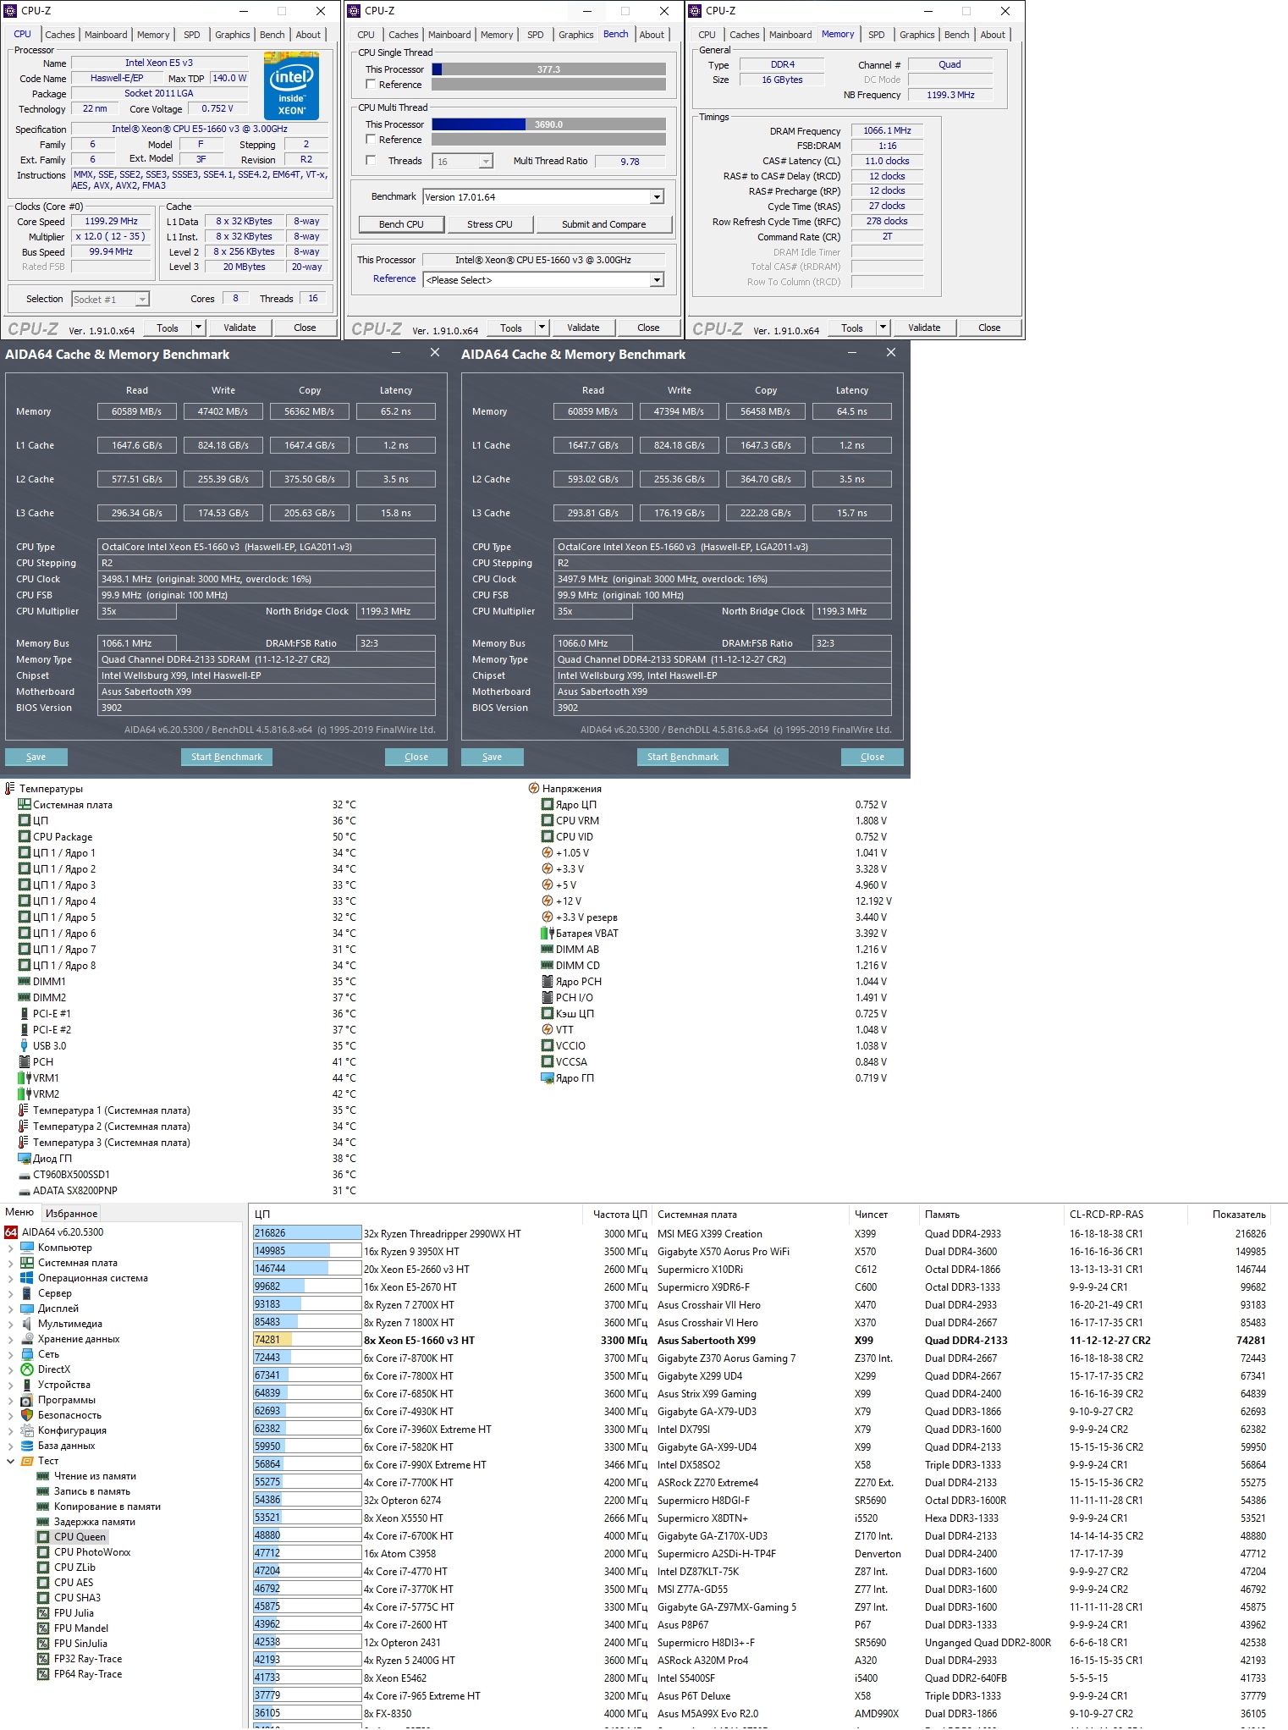The image size is (1288, 1730).
Task: Expand the Компьютер tree node
Action: [x=10, y=1248]
